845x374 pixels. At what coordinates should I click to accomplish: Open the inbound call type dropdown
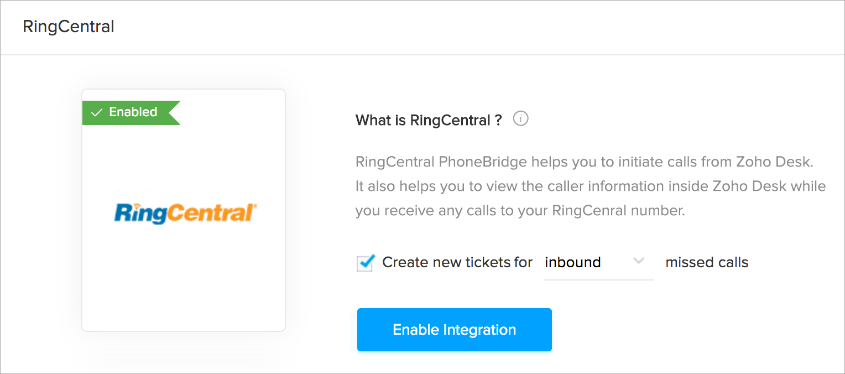[x=598, y=262]
